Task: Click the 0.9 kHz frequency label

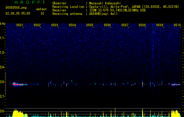Action: 3,67
